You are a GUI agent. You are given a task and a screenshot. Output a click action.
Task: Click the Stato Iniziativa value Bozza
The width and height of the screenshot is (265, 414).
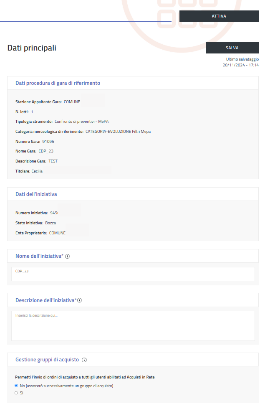50,223
